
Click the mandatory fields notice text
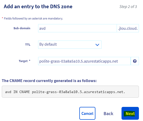tap(33, 18)
